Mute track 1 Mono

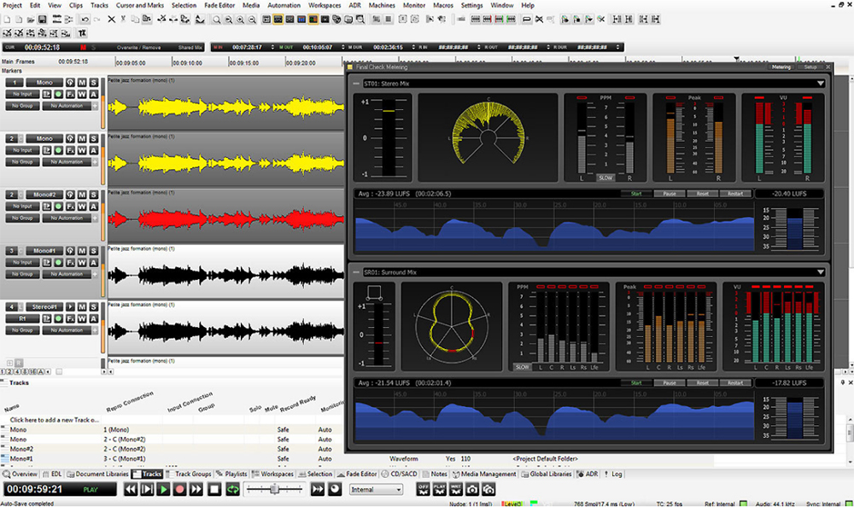(82, 82)
